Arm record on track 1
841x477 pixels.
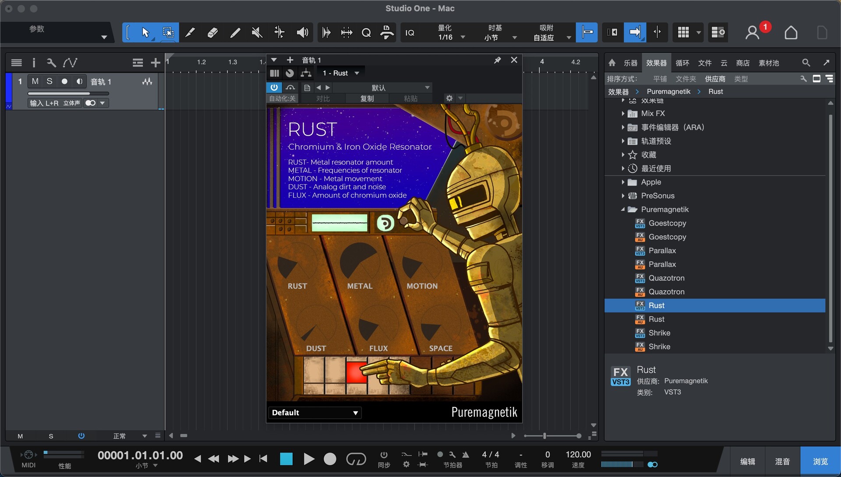coord(64,81)
